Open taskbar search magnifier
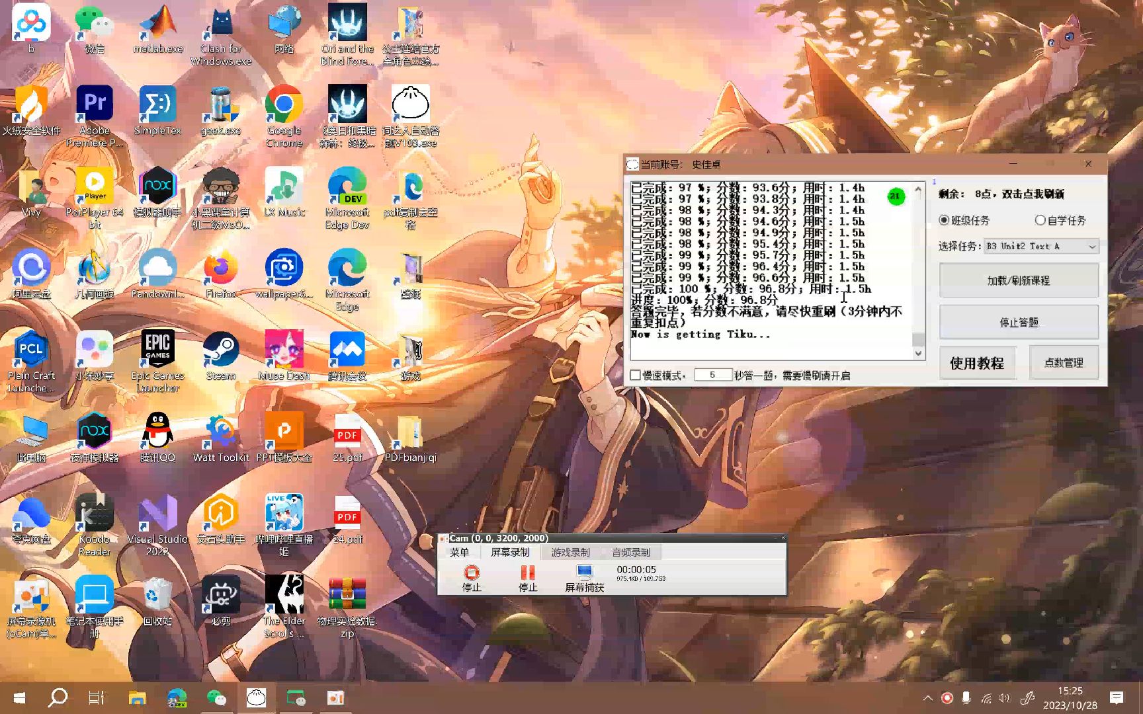Screen dimensions: 1143x714 tap(58, 698)
